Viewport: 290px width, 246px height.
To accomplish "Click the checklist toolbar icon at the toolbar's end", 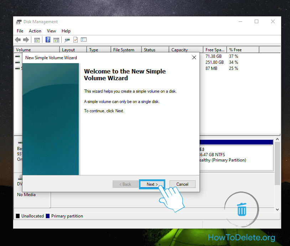I will (84, 40).
